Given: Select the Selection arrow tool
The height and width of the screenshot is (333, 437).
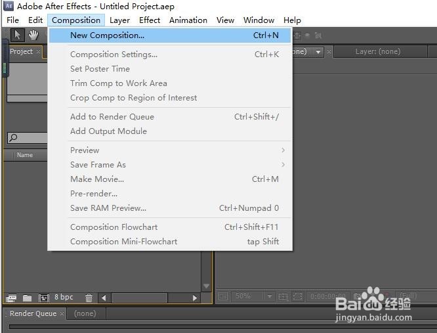Looking at the screenshot, I should click(x=17, y=35).
